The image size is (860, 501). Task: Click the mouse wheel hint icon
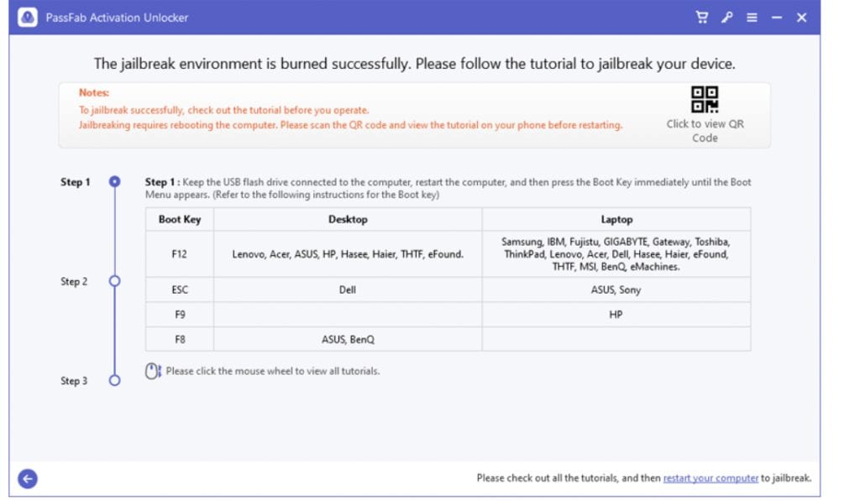(153, 371)
